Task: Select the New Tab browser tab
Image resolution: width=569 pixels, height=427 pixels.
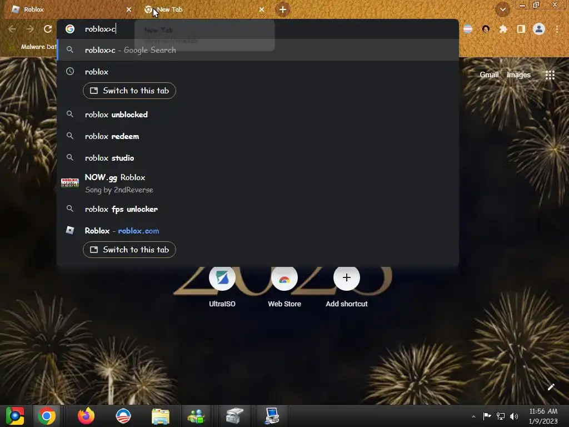Action: tap(203, 10)
